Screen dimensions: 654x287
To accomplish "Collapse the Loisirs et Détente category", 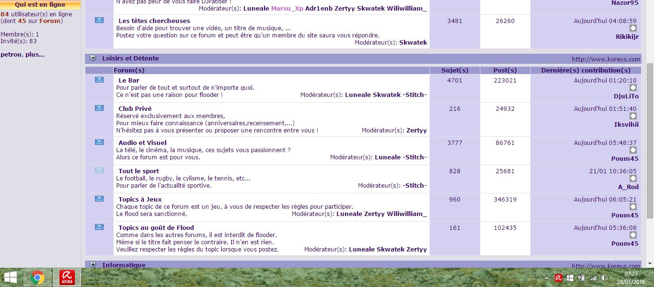I will 93,58.
